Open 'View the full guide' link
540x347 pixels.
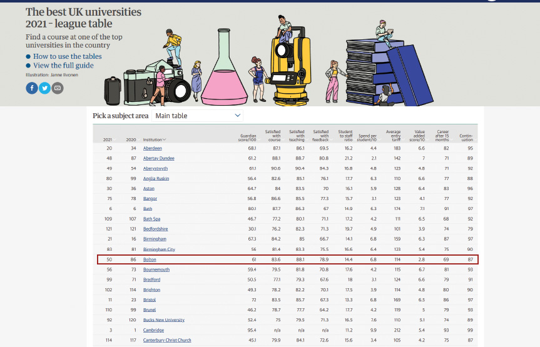63,66
